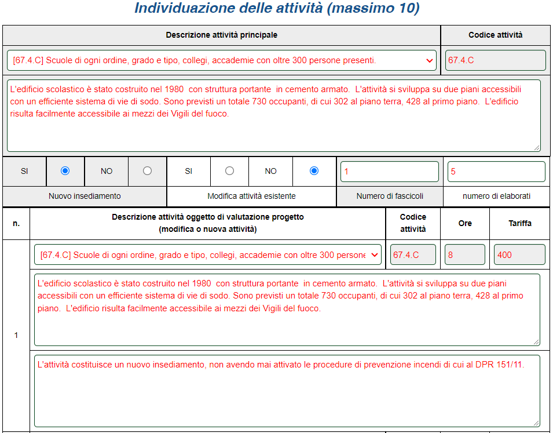Click the nuovo insediamento notes textarea
This screenshot has width=553, height=433.
pyautogui.click(x=287, y=391)
